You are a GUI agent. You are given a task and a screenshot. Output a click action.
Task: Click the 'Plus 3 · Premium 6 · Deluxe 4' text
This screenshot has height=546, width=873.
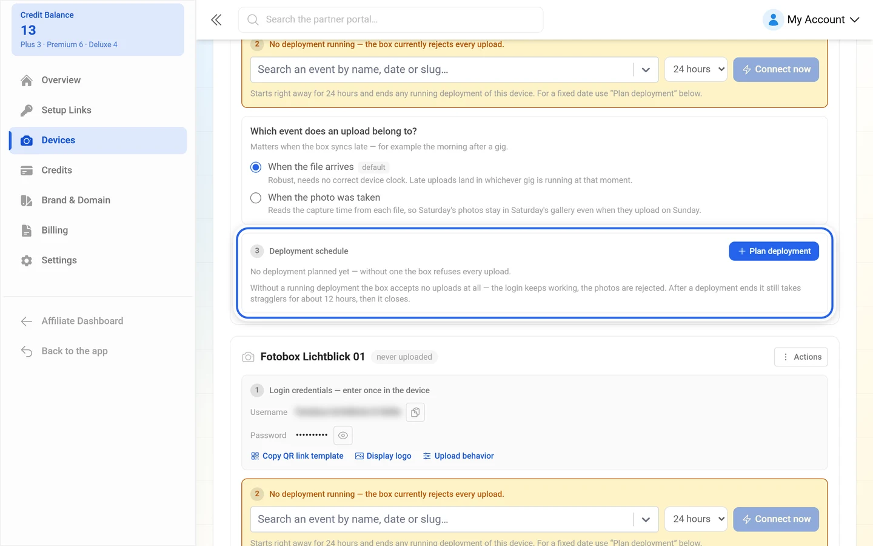[69, 45]
